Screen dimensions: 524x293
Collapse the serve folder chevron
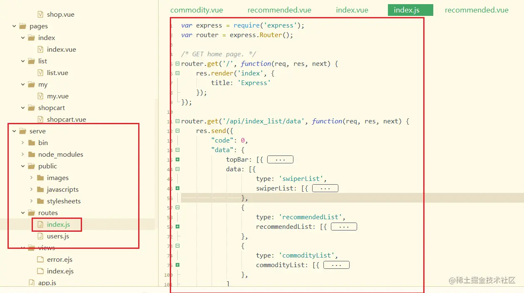(14, 131)
